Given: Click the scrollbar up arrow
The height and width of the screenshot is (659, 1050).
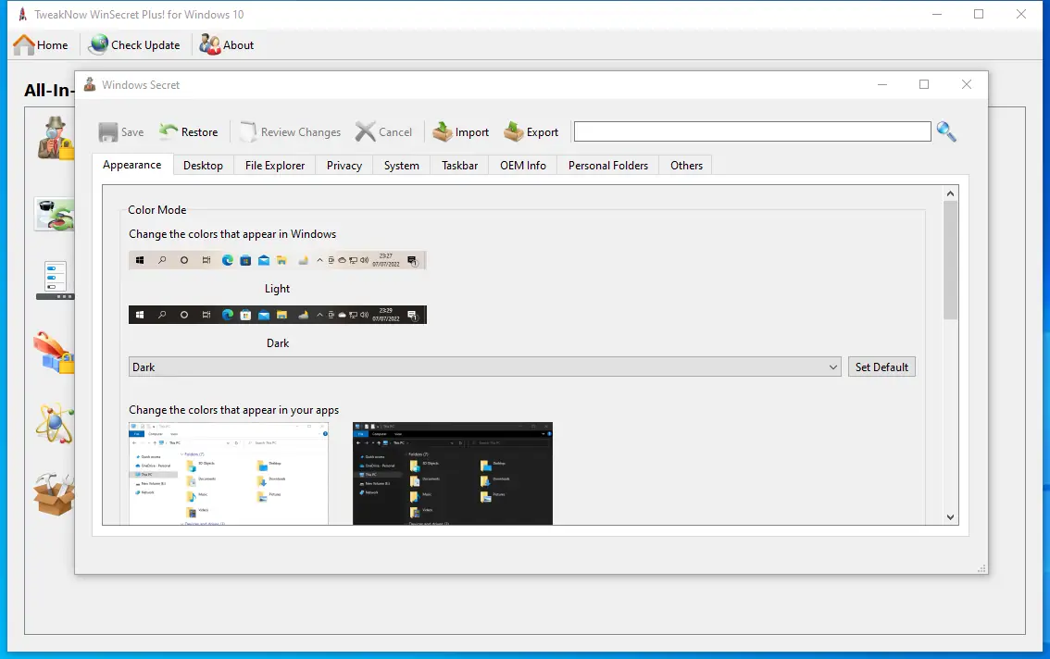Looking at the screenshot, I should coord(950,193).
